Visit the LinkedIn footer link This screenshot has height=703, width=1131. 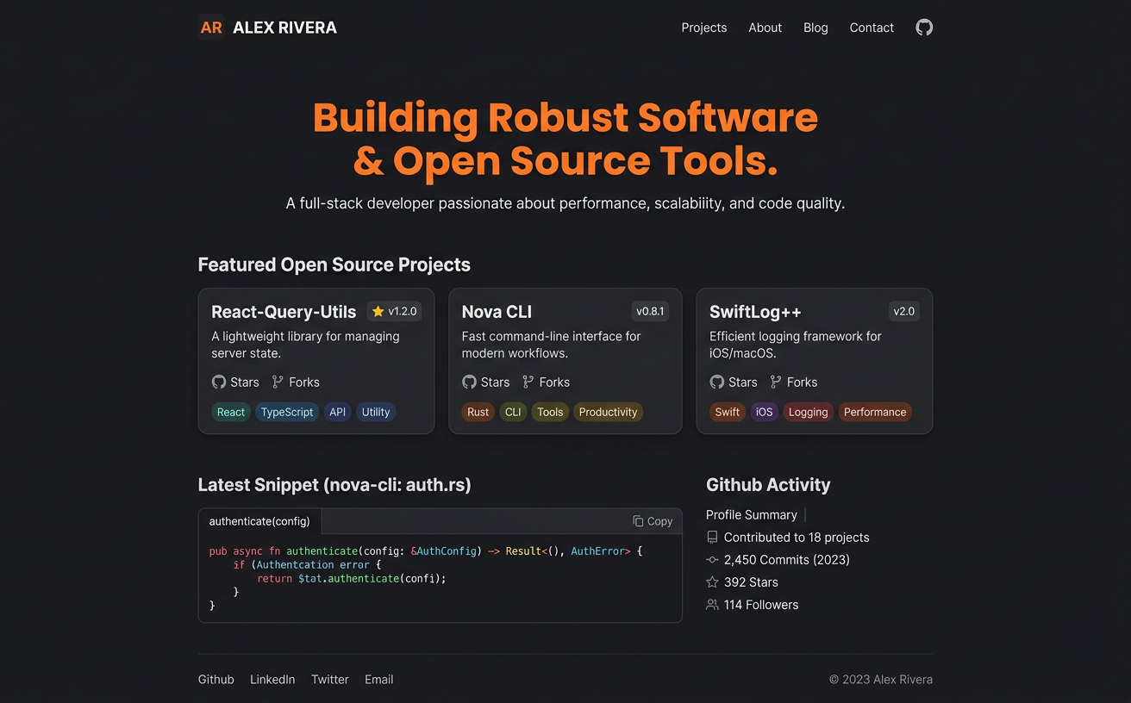[272, 680]
